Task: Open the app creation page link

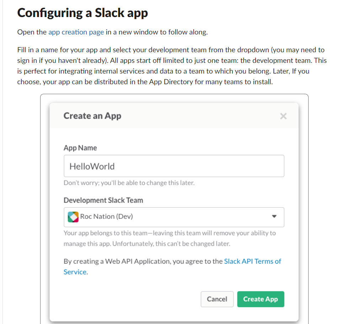Action: pos(76,32)
